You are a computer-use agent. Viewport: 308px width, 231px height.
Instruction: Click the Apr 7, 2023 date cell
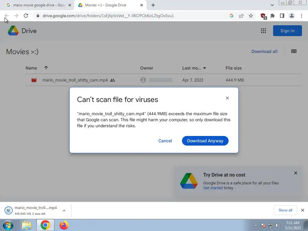click(x=193, y=80)
